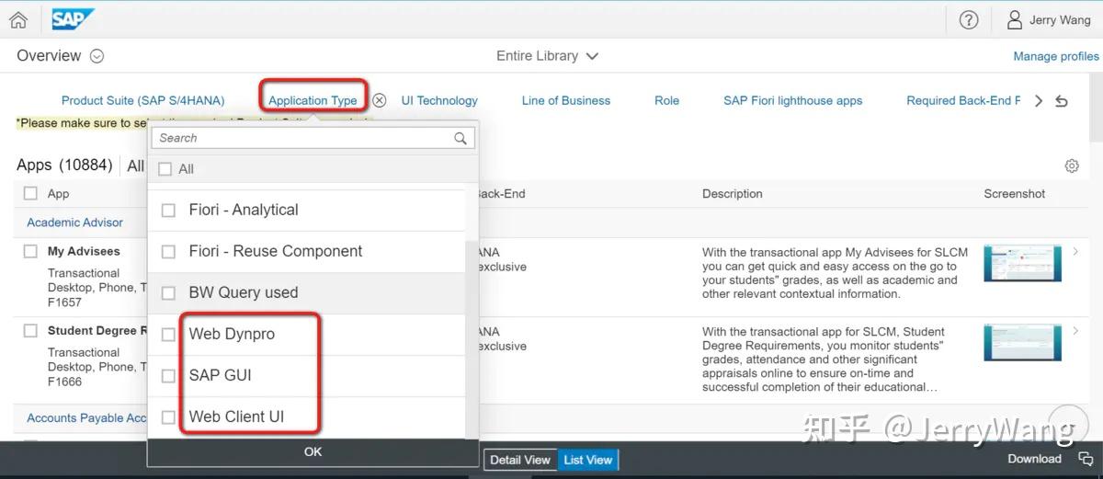This screenshot has height=479, width=1103.
Task: Open My Advisees row details arrow
Action: pyautogui.click(x=1075, y=251)
